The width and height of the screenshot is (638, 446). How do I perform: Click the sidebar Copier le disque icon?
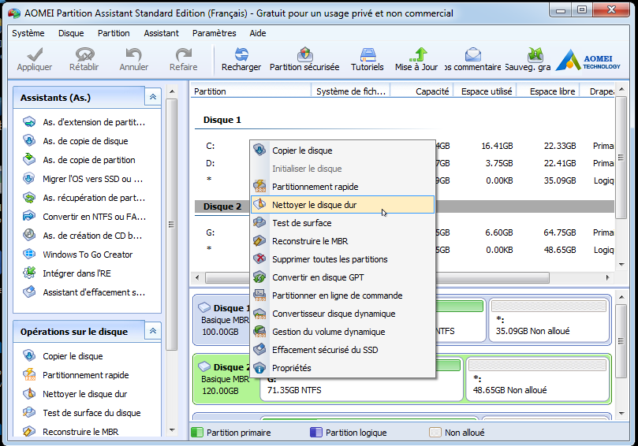[x=29, y=355]
